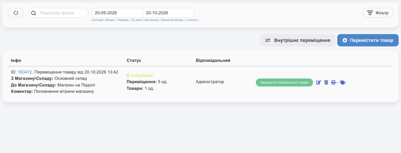The image size is (401, 153).
Task: Click the magnifier search icon
Action: pos(34,13)
